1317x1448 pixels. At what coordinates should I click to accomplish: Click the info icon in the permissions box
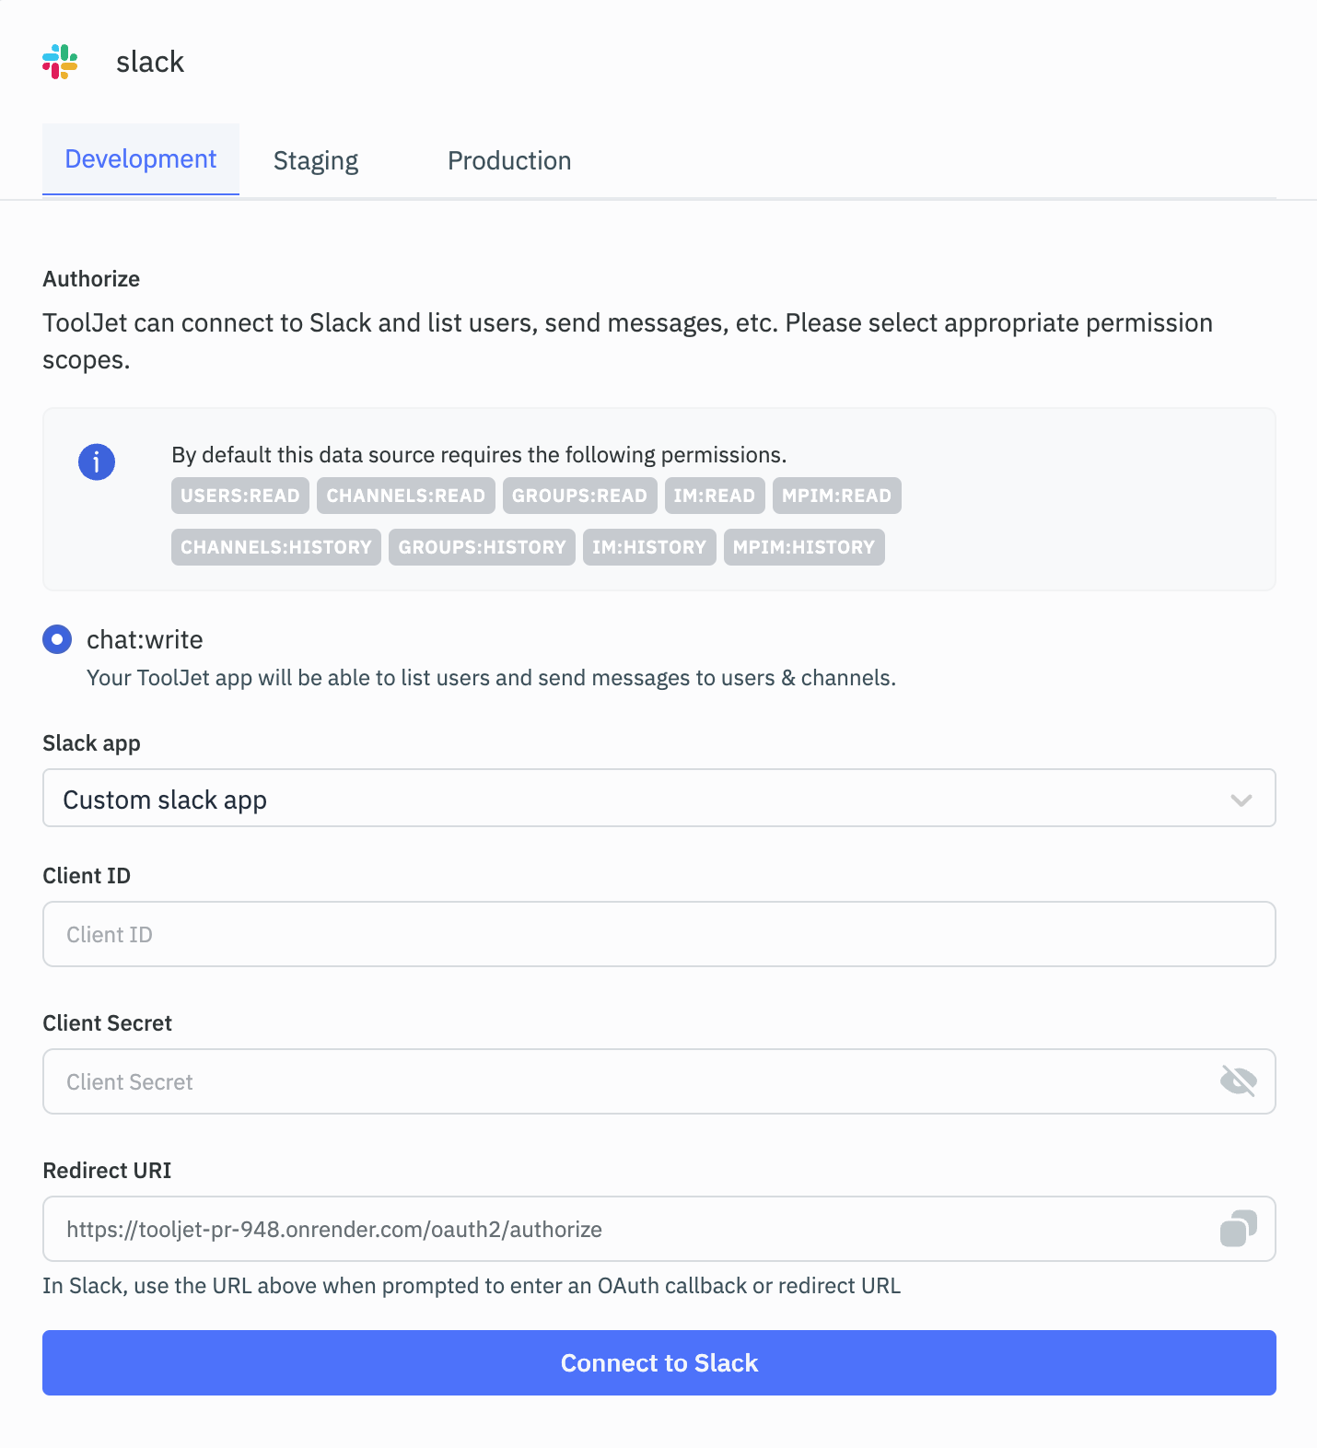click(96, 462)
